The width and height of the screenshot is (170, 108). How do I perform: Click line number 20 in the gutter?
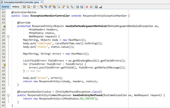[x=4, y=12]
